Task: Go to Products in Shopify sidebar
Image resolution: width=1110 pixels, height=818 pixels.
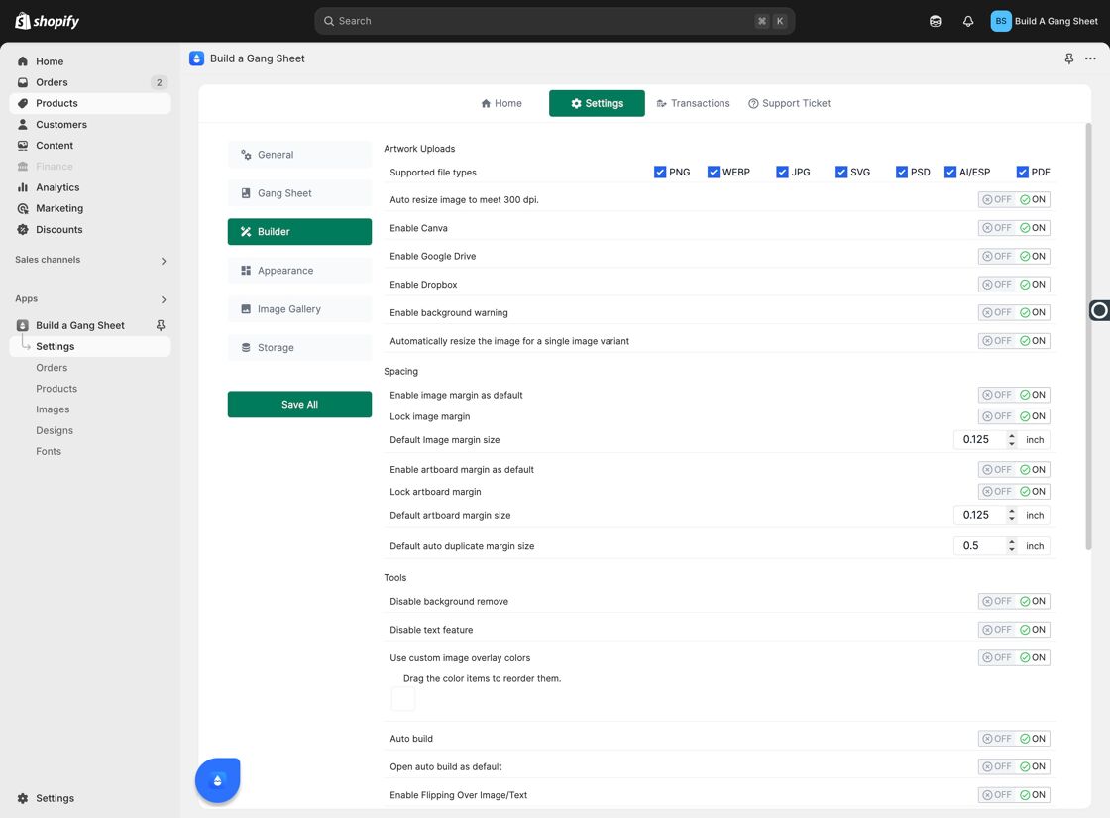Action: click(90, 103)
